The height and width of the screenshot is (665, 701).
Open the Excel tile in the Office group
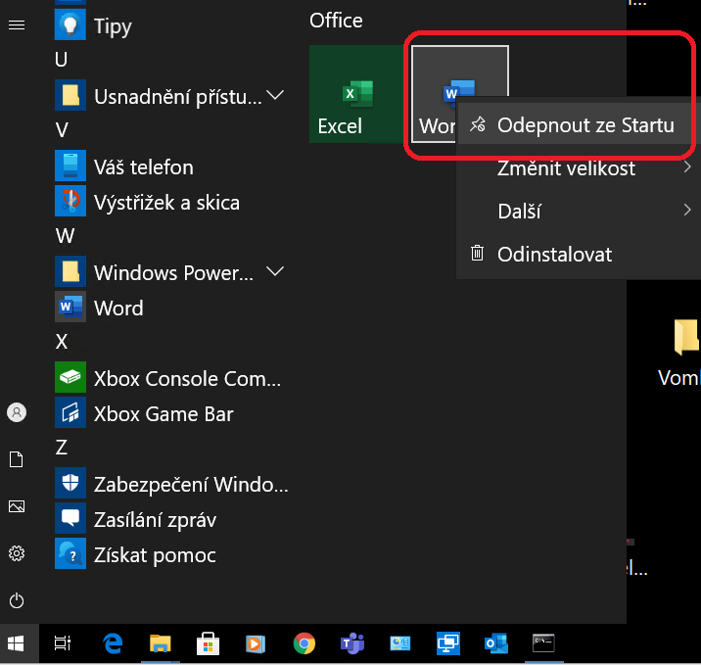tap(355, 94)
